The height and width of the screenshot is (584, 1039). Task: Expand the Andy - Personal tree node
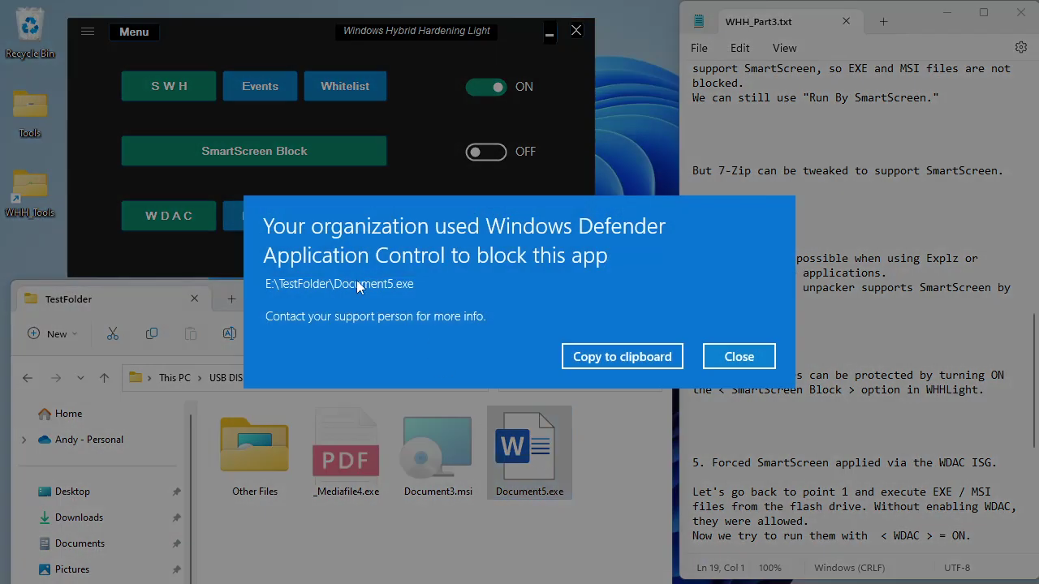(24, 440)
